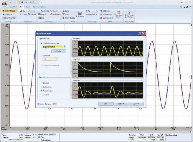Image resolution: width=193 pixels, height=142 pixels.
Task: Click Select All in the Select group
Action: coord(8,14)
